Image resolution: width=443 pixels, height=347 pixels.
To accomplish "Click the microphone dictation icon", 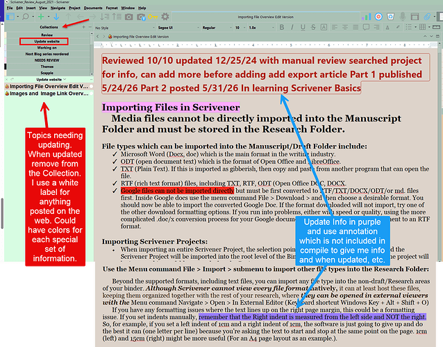I will pos(403,17).
